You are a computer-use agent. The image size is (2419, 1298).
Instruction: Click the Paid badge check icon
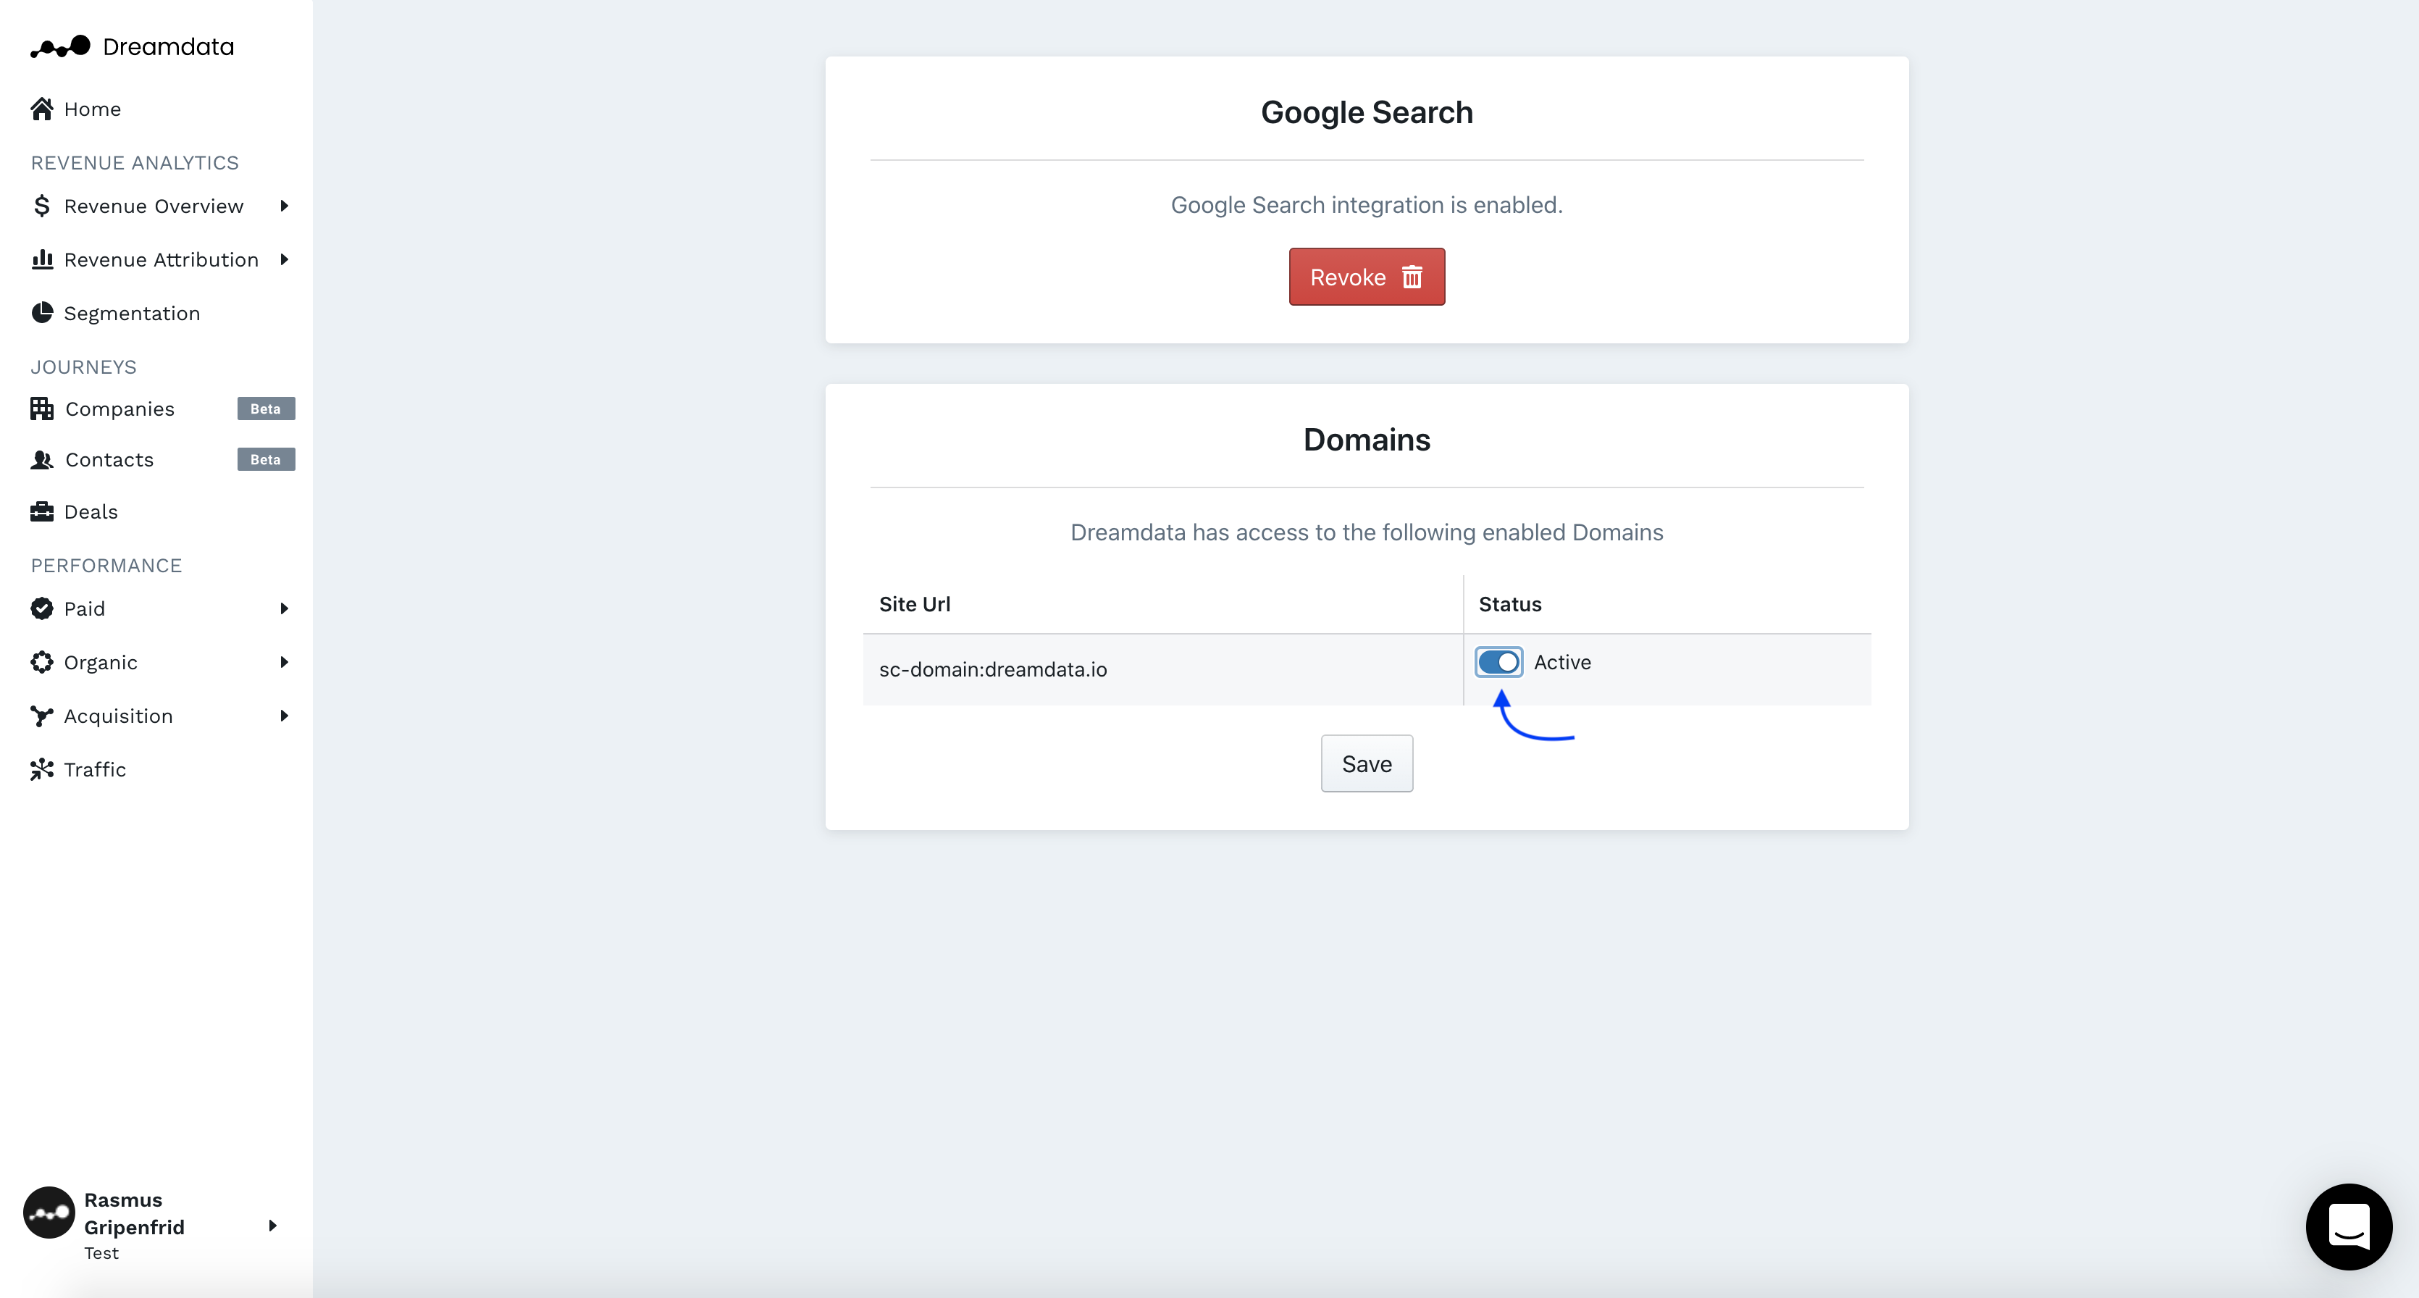click(42, 608)
